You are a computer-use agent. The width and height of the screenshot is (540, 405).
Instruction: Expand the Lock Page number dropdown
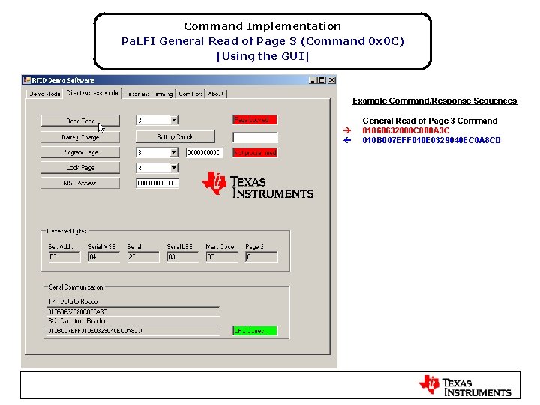(x=174, y=168)
